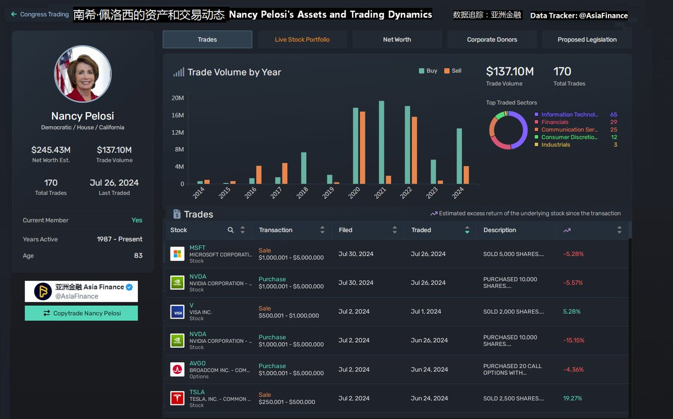The height and width of the screenshot is (419, 673).
Task: Sort table by Transaction column arrows
Action: [322, 230]
